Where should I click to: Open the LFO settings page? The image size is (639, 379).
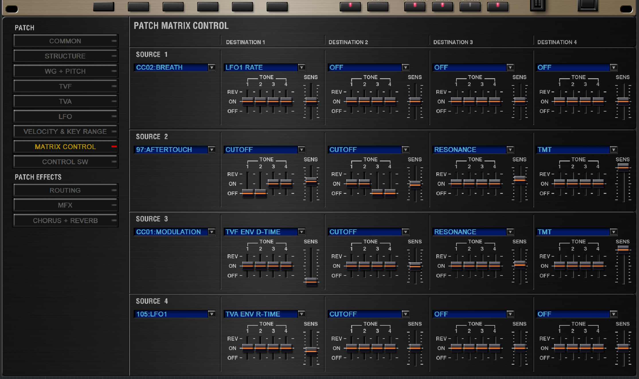[x=65, y=117]
